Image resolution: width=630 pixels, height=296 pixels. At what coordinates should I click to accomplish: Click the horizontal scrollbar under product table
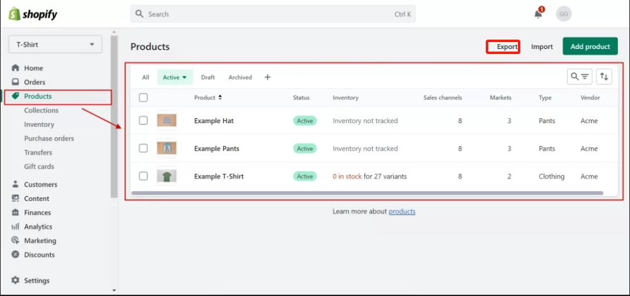[x=367, y=193]
